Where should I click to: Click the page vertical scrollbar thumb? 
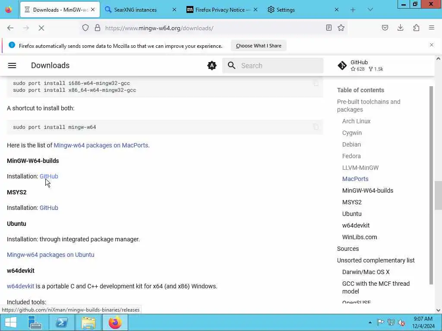point(438,195)
